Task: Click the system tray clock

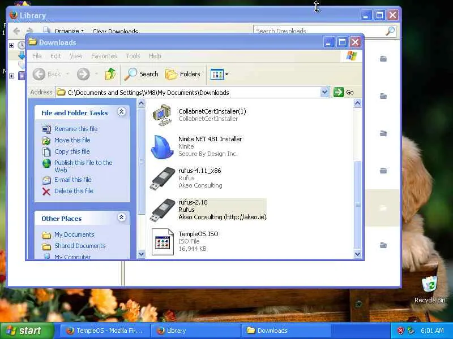Action: [x=432, y=331]
